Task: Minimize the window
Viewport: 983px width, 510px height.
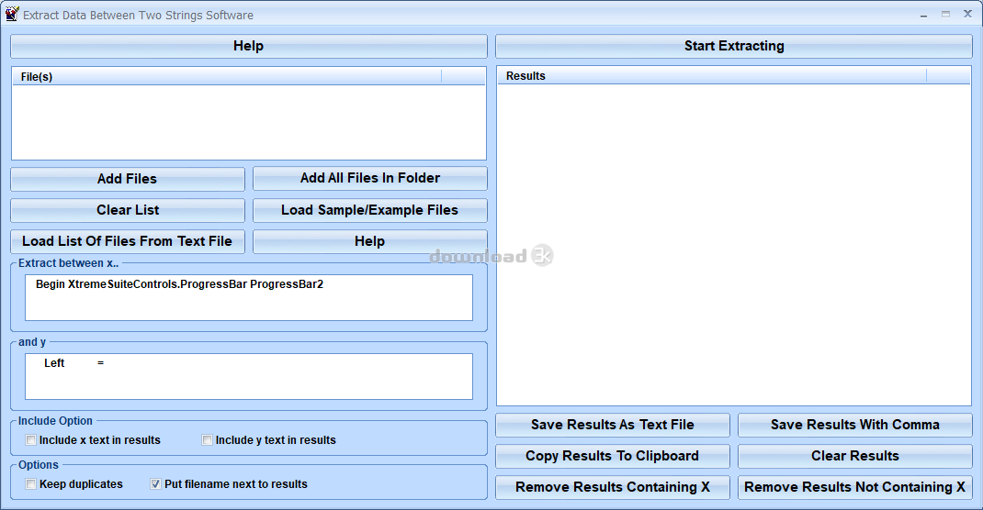Action: [x=923, y=15]
